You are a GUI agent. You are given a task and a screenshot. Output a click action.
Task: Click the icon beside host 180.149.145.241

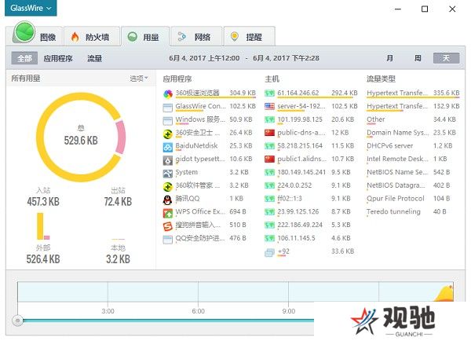click(x=269, y=172)
